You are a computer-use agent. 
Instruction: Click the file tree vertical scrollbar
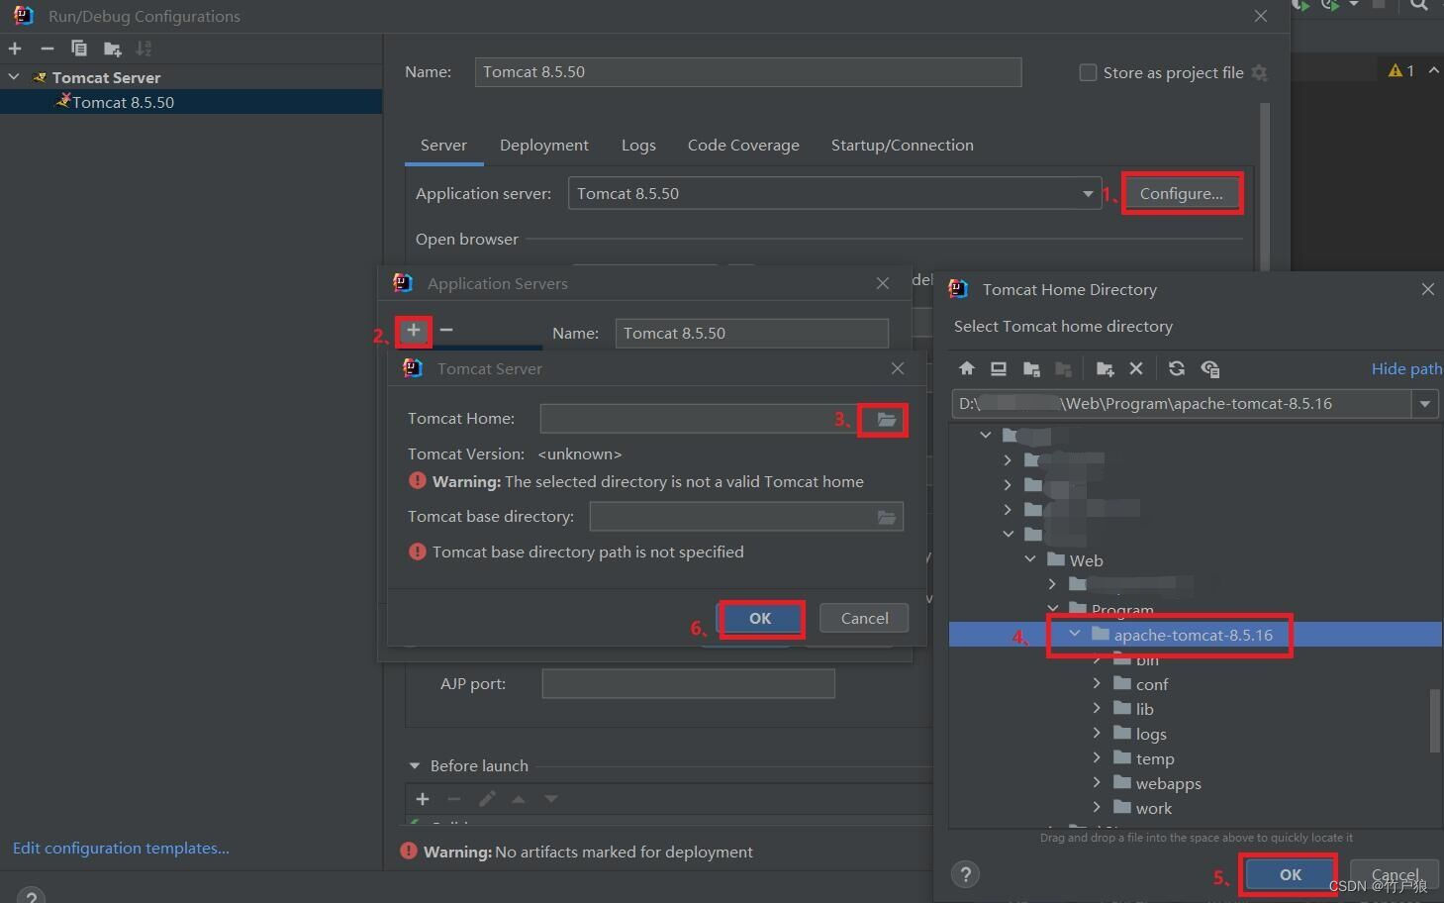click(x=1435, y=721)
